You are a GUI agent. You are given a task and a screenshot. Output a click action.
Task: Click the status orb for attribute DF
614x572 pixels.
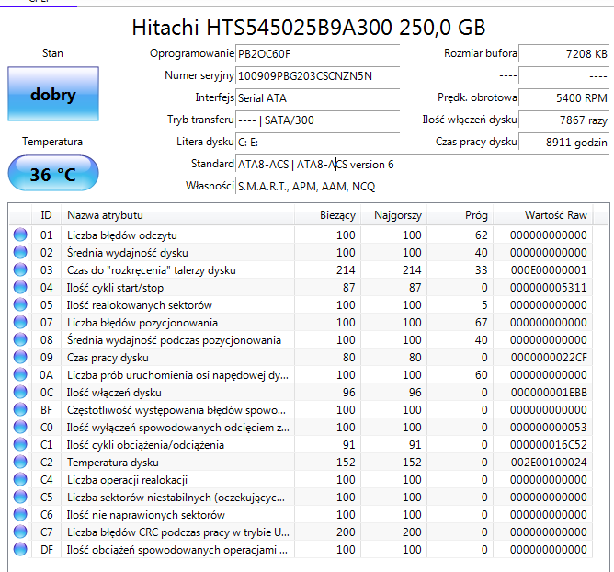pos(20,549)
